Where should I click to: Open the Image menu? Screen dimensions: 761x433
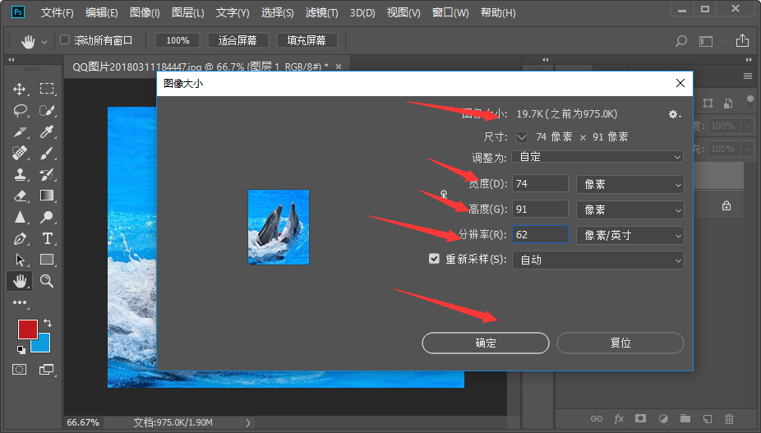145,12
